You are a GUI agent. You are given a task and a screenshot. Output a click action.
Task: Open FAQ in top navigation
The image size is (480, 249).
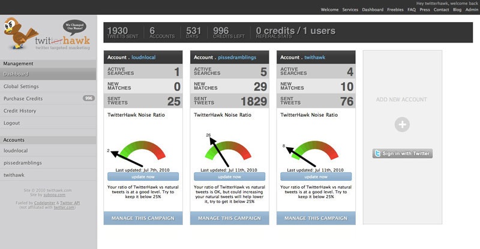point(412,10)
